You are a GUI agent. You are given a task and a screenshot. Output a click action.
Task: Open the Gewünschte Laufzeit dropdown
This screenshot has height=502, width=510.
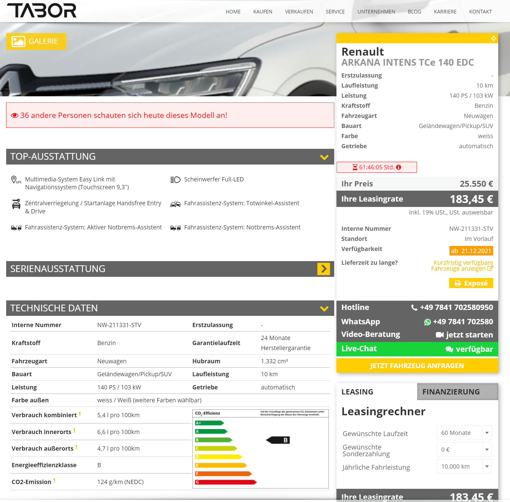pyautogui.click(x=464, y=433)
